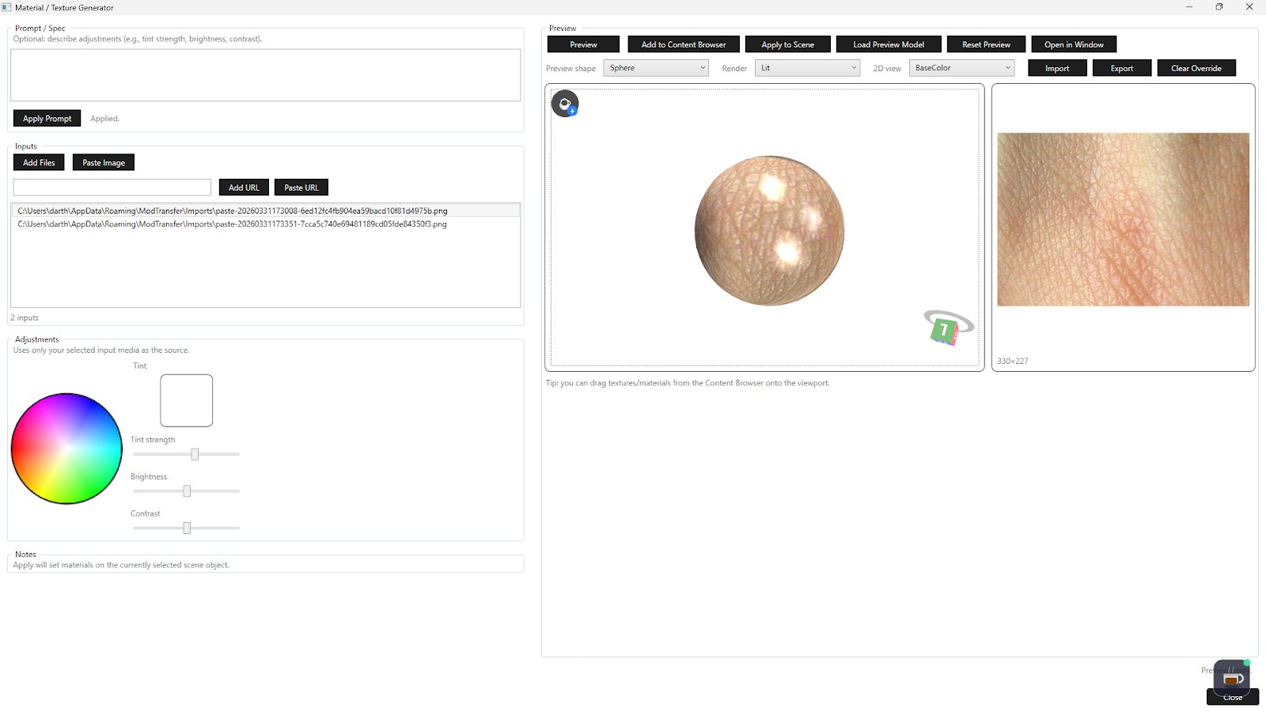The width and height of the screenshot is (1266, 712).
Task: Click the 3D sphere in the preview viewport
Action: click(x=769, y=230)
